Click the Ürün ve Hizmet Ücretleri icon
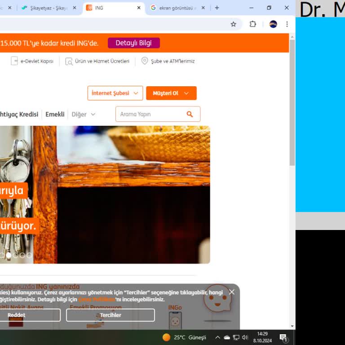The height and width of the screenshot is (345, 345). pos(69,62)
